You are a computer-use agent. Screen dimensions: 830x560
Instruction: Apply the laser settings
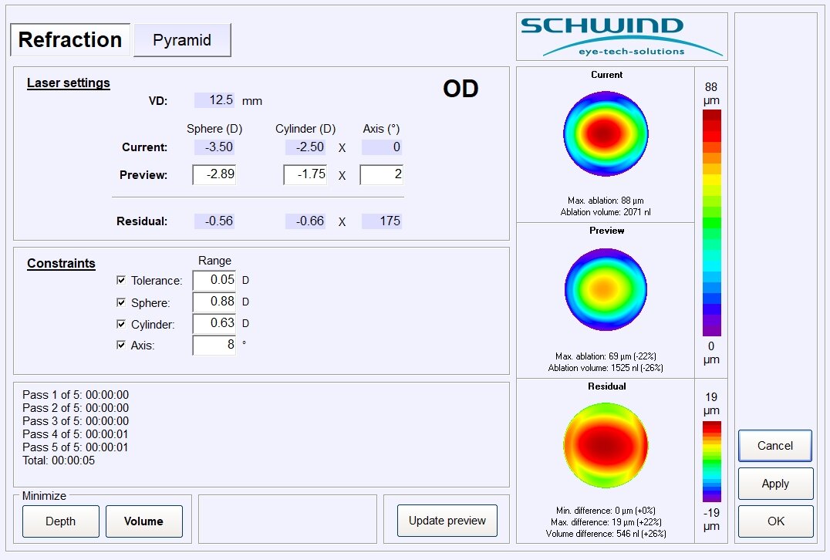775,484
